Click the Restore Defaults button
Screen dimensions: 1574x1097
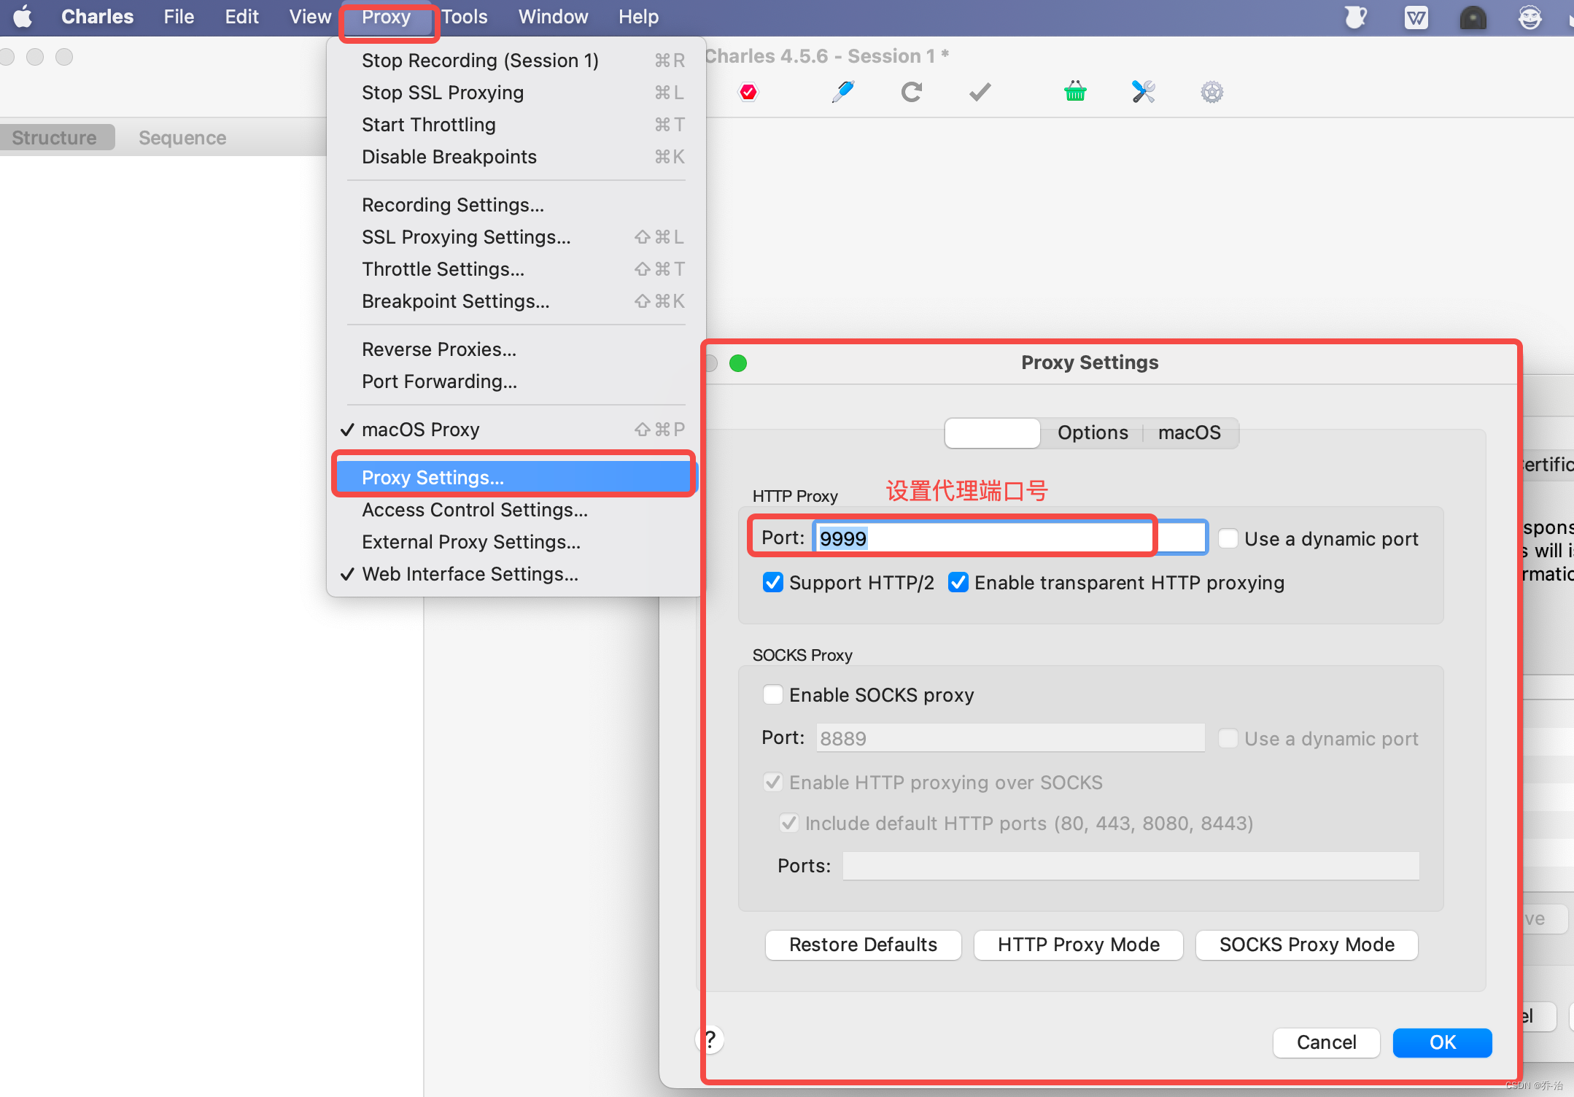pos(863,945)
